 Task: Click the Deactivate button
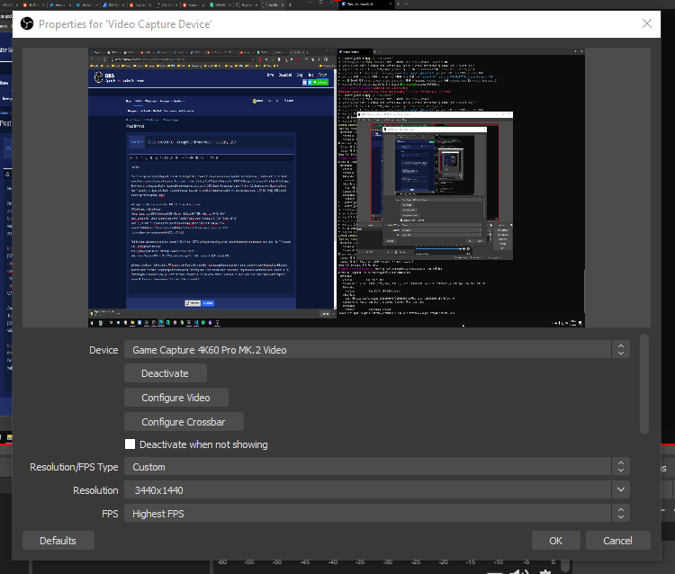coord(166,373)
